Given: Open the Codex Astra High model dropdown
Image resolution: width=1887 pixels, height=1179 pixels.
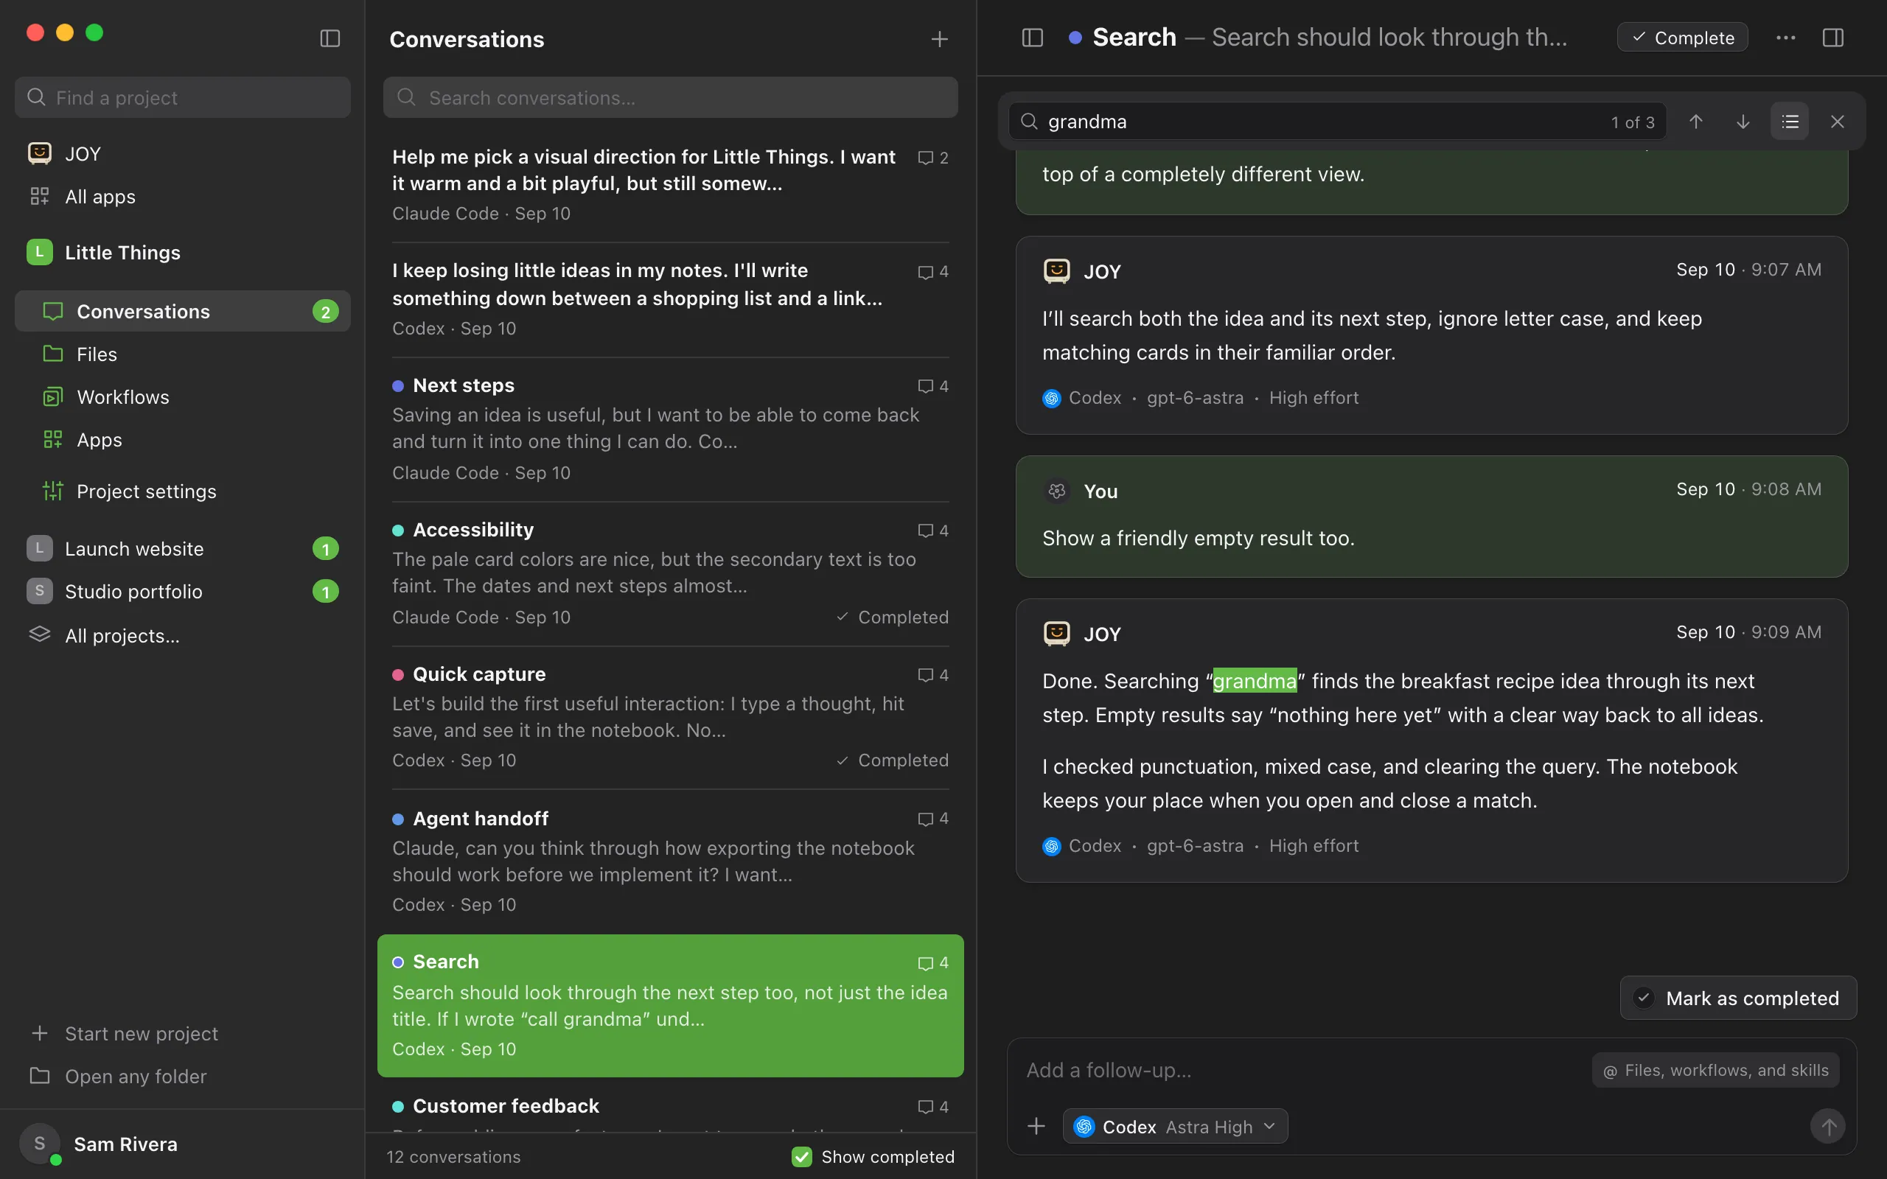Looking at the screenshot, I should click(1175, 1126).
